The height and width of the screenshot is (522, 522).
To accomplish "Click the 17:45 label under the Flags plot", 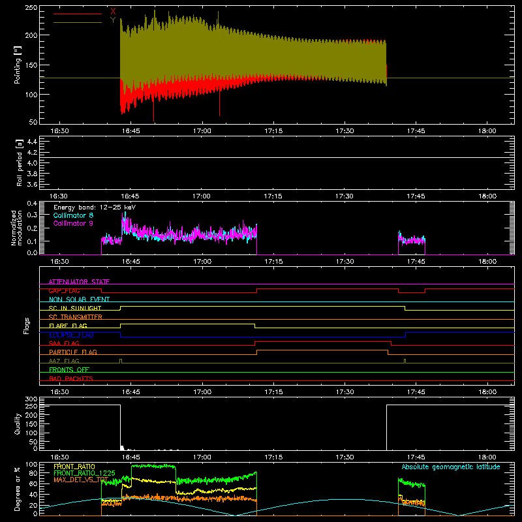I will coord(416,392).
